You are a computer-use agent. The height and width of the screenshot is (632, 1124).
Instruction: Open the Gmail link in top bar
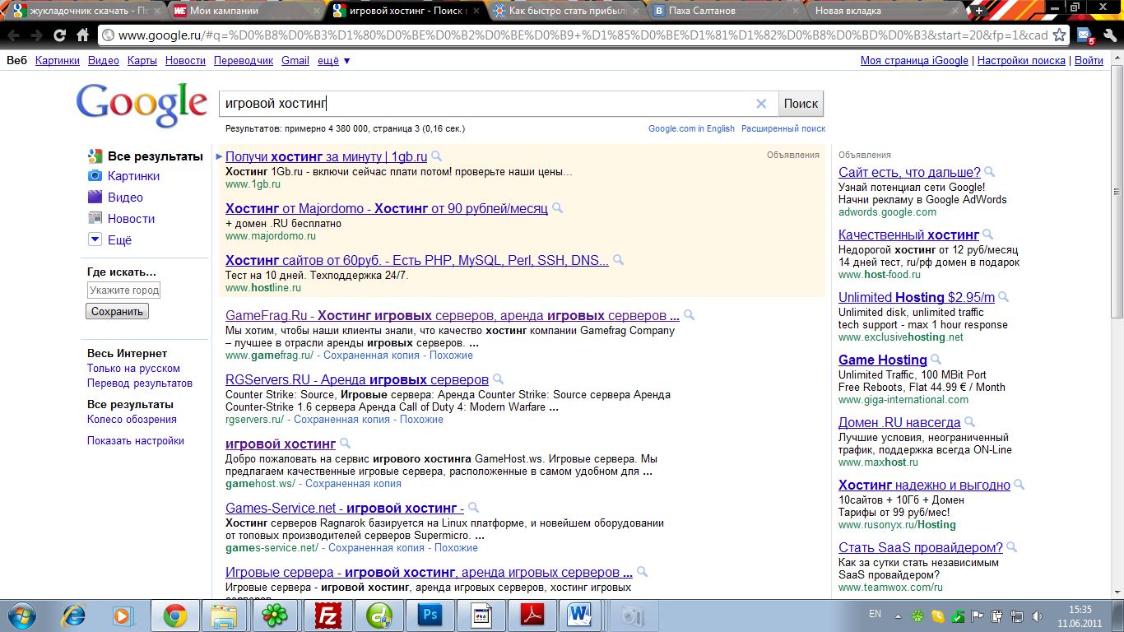[x=295, y=60]
